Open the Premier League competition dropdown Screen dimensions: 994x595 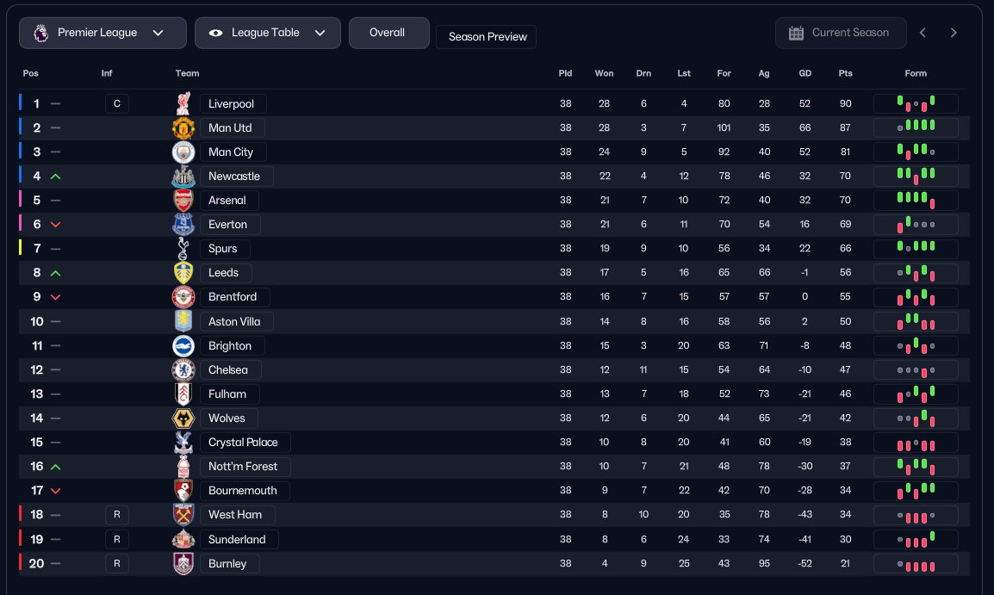tap(103, 33)
